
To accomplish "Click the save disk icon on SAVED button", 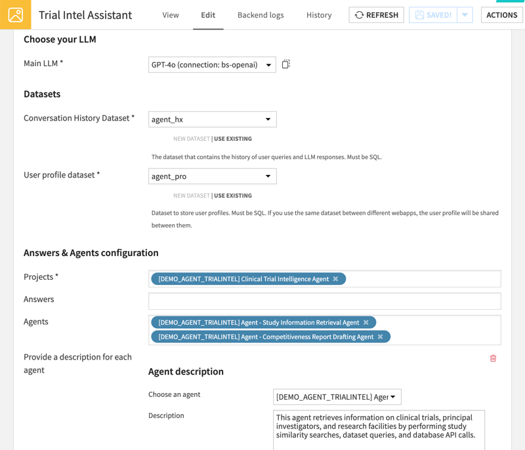I will (x=420, y=14).
